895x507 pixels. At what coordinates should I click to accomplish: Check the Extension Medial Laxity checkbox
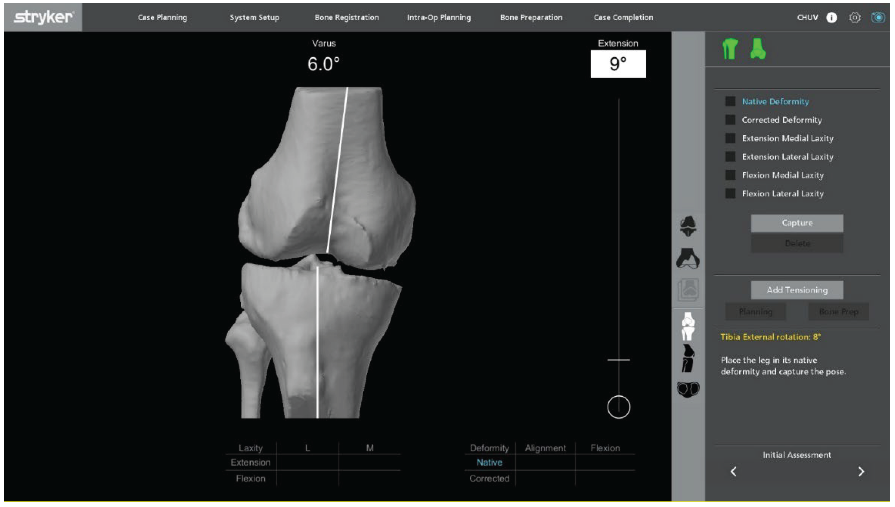730,138
